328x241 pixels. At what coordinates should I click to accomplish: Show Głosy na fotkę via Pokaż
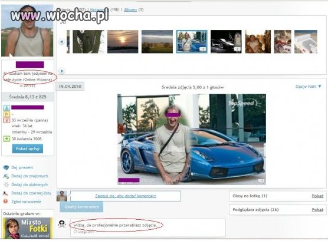pos(317,196)
